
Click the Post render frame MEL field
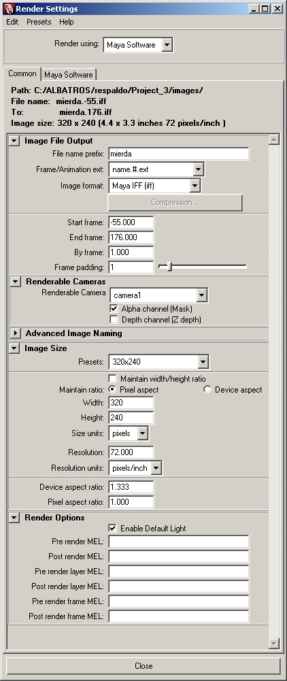coord(178,616)
